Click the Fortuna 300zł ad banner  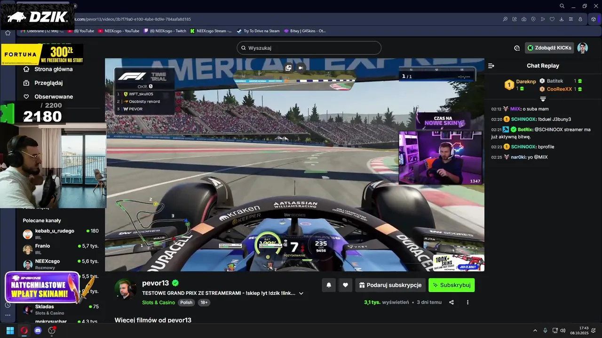point(42,54)
